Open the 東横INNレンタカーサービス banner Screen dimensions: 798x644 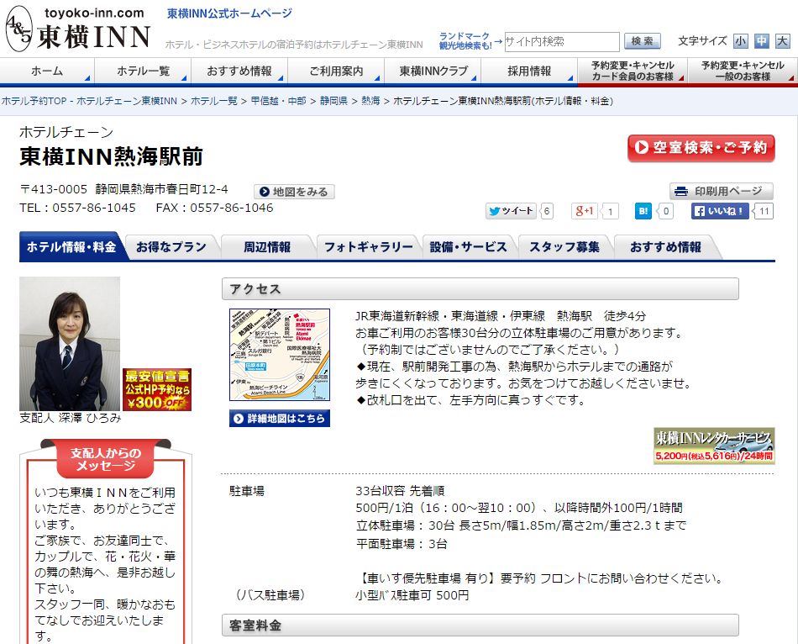pyautogui.click(x=714, y=446)
